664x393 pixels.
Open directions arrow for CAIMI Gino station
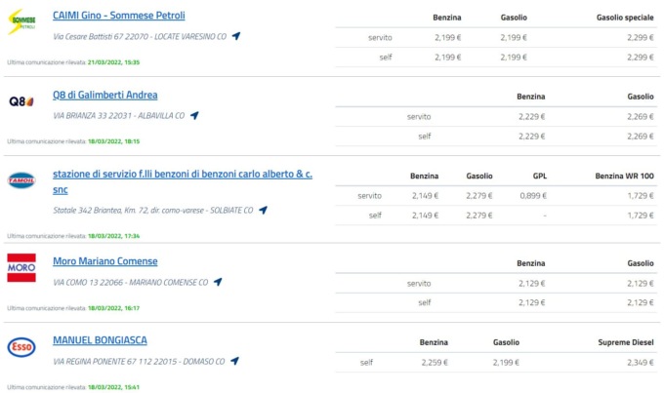click(x=236, y=36)
